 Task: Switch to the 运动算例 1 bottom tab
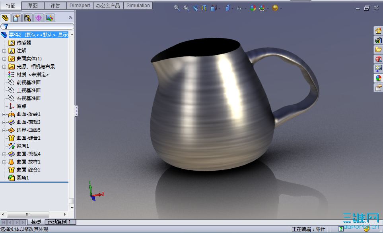click(x=60, y=222)
